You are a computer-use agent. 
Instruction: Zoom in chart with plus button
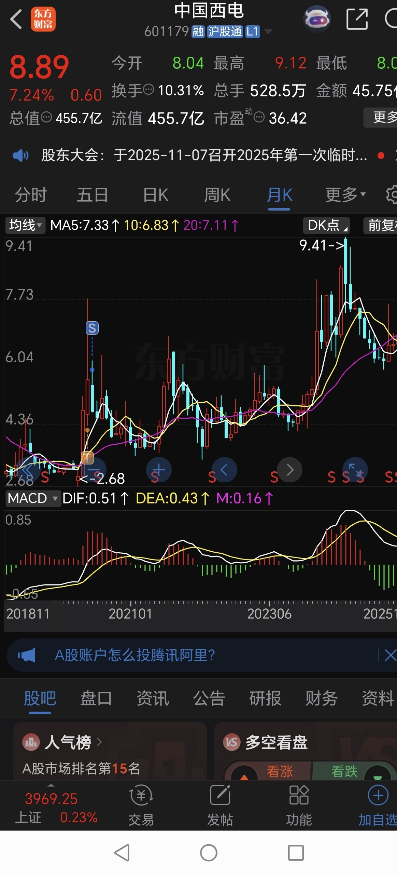coord(159,470)
